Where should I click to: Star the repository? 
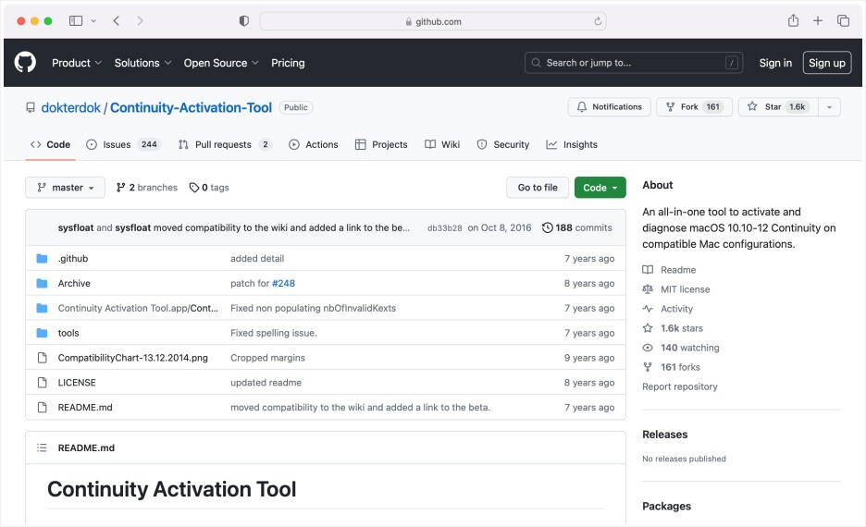tap(778, 107)
